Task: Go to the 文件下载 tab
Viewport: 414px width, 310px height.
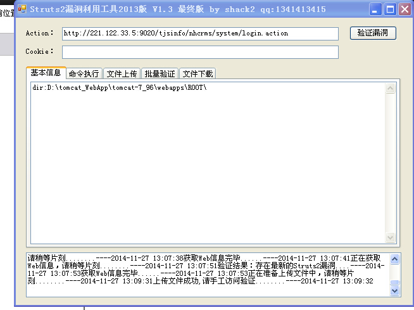Action: tap(198, 73)
